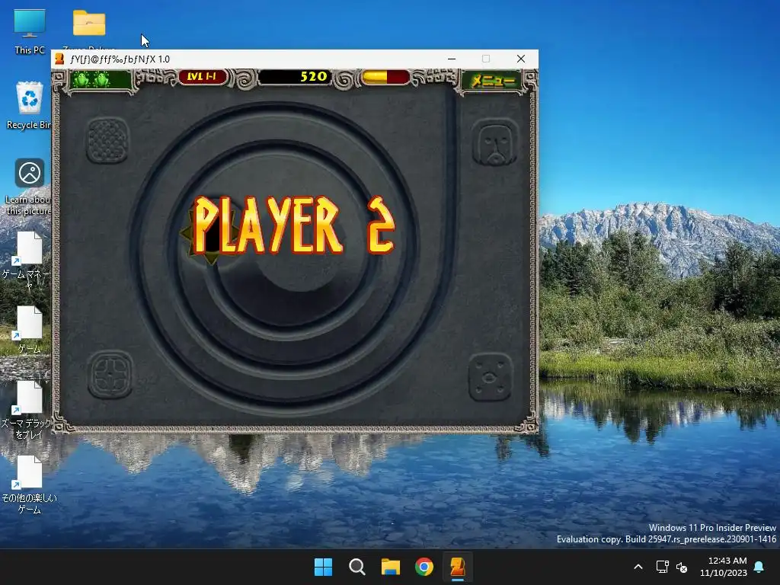
Task: Click Learn about this picture icon
Action: 29,187
